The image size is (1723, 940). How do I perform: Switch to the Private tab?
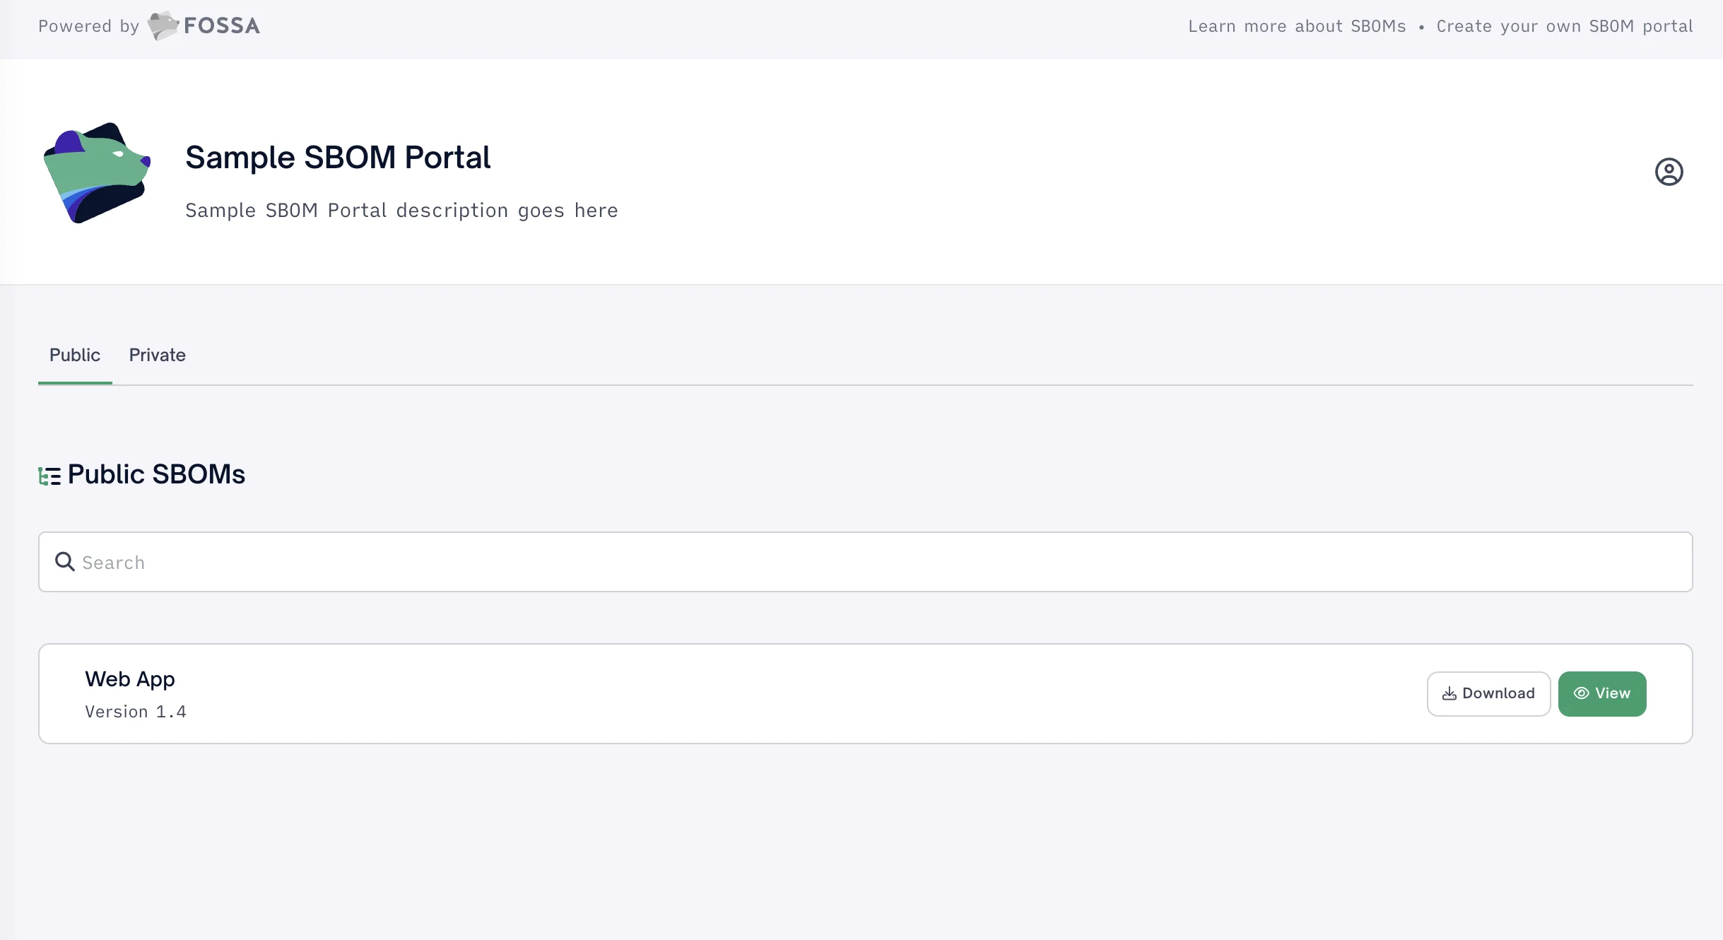(x=156, y=356)
